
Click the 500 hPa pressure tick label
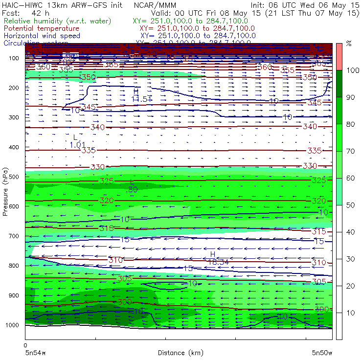14,177
